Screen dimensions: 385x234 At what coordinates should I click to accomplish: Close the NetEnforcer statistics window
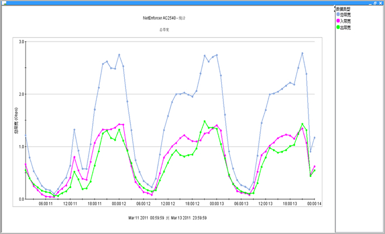pyautogui.click(x=380, y=3)
